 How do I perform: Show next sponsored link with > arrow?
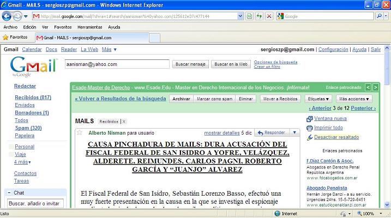376,87
